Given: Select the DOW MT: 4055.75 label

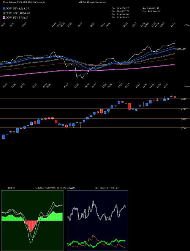Looking at the screenshot, I should (x=18, y=13).
